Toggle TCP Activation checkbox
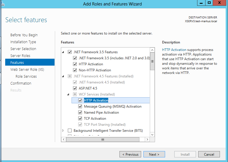This screenshot has height=162, width=228. [80, 119]
